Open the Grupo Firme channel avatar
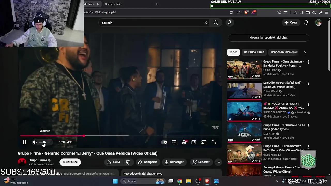Viewport: 331px width, 186px height. 22,162
